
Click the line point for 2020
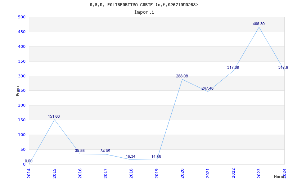(182, 79)
